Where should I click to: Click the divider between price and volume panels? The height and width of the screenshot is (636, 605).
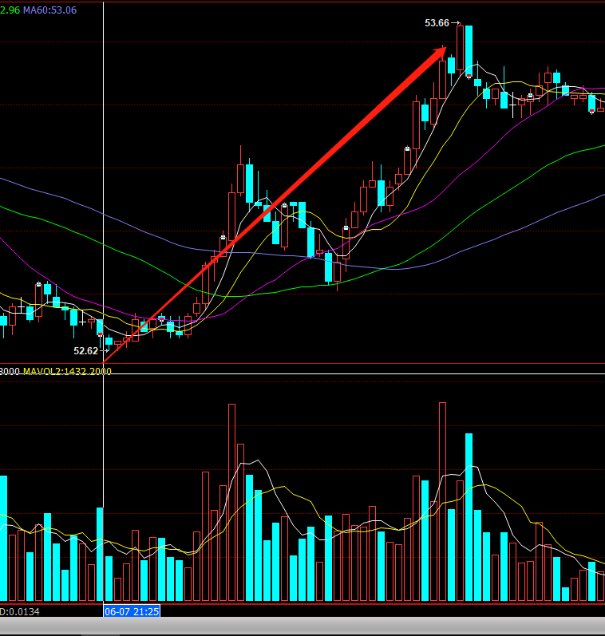[302, 364]
